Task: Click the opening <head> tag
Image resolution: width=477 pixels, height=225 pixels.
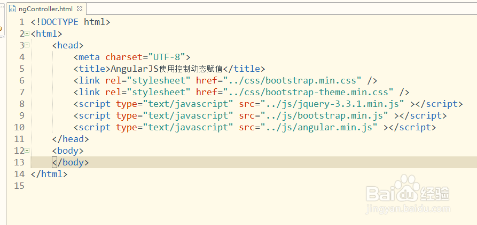Action: pyautogui.click(x=67, y=45)
